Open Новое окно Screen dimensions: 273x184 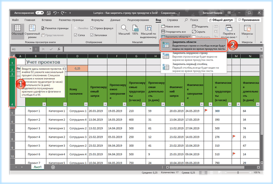(171, 26)
